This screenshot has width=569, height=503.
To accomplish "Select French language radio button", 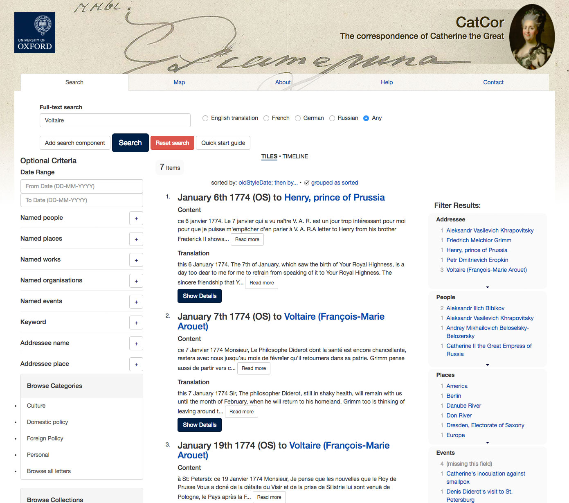I will coord(266,118).
